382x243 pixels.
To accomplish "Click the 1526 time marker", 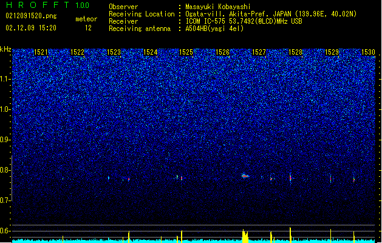I will (x=223, y=52).
